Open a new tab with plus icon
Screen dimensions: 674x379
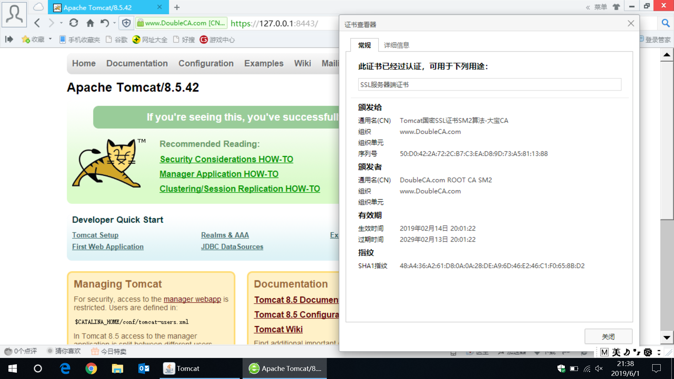[177, 7]
